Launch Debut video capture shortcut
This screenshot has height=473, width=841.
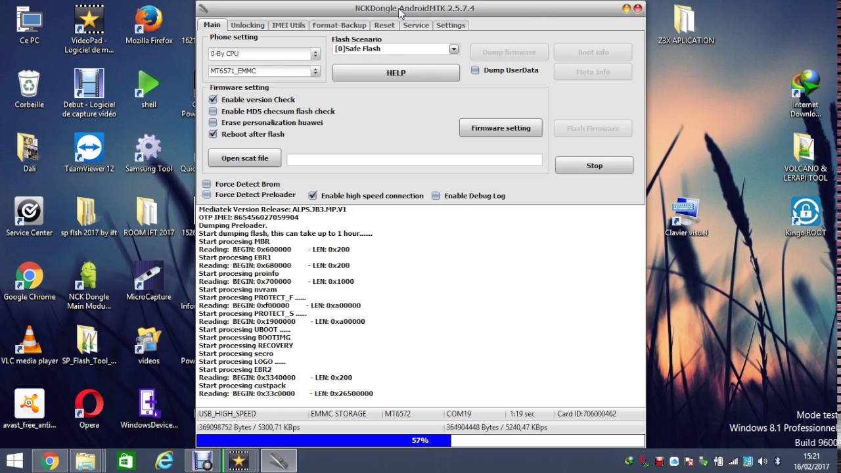pyautogui.click(x=89, y=93)
